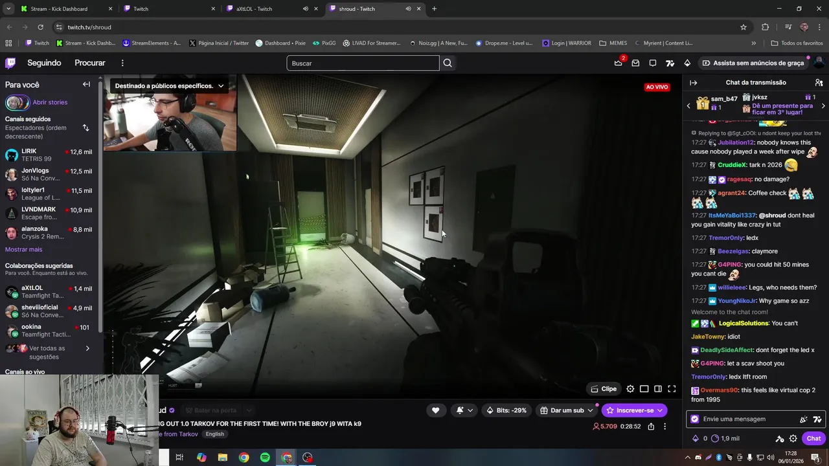Click the search magnifier button

(x=448, y=63)
